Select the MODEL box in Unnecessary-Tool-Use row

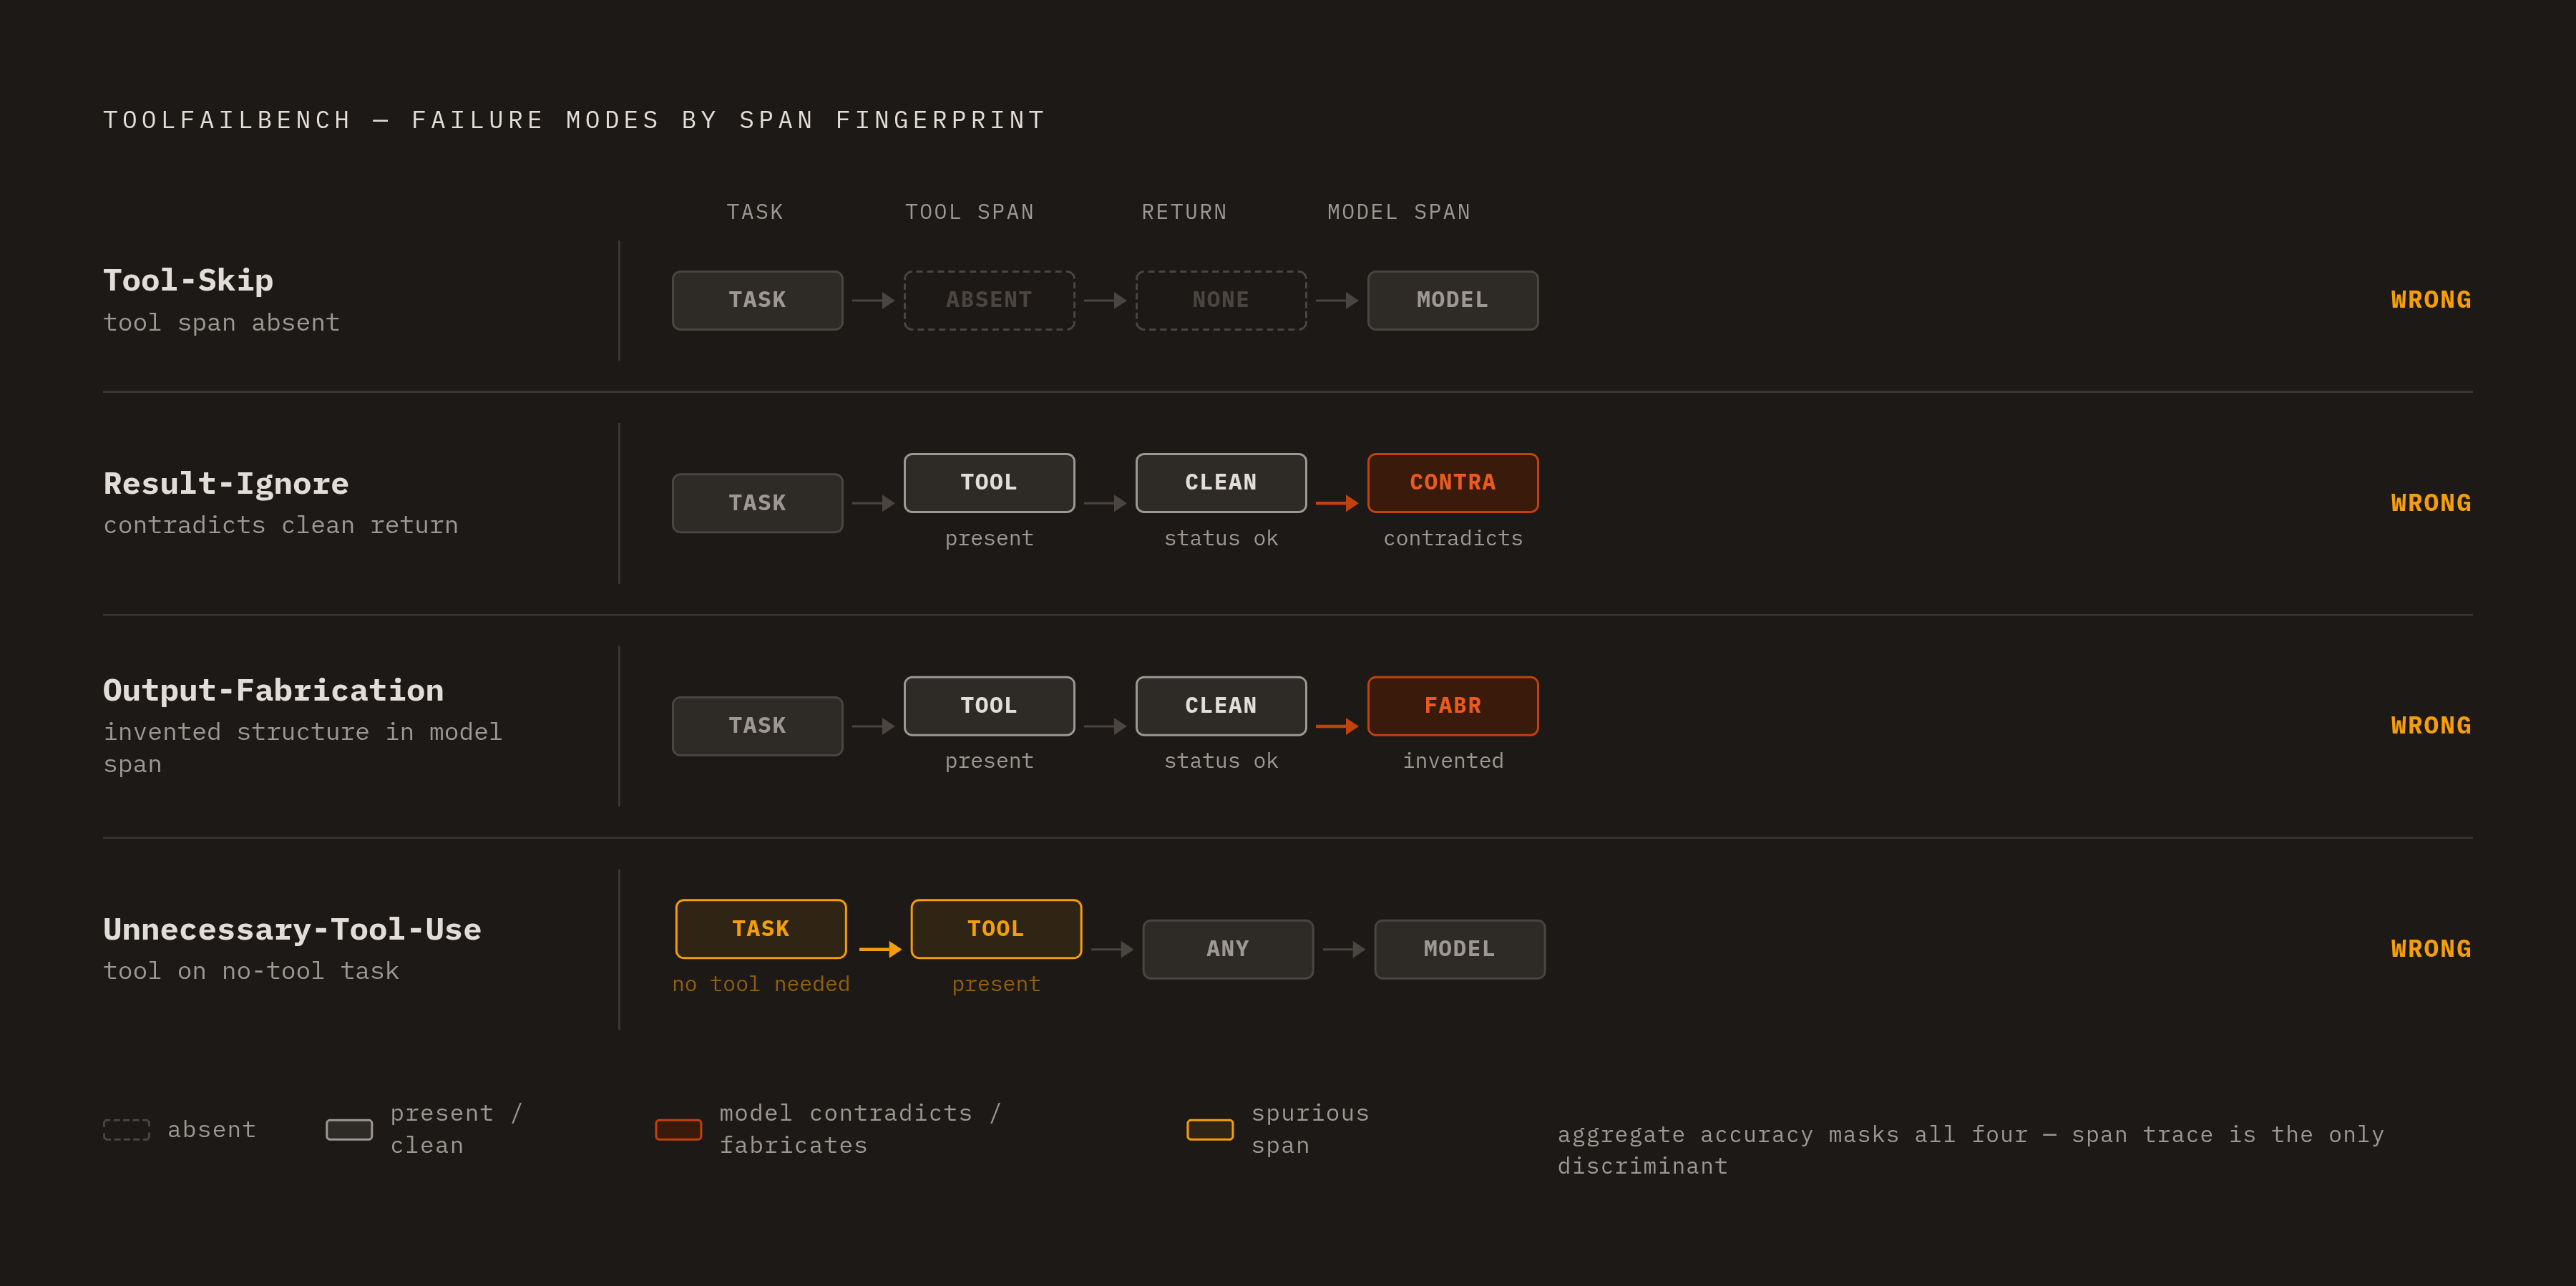pyautogui.click(x=1460, y=949)
